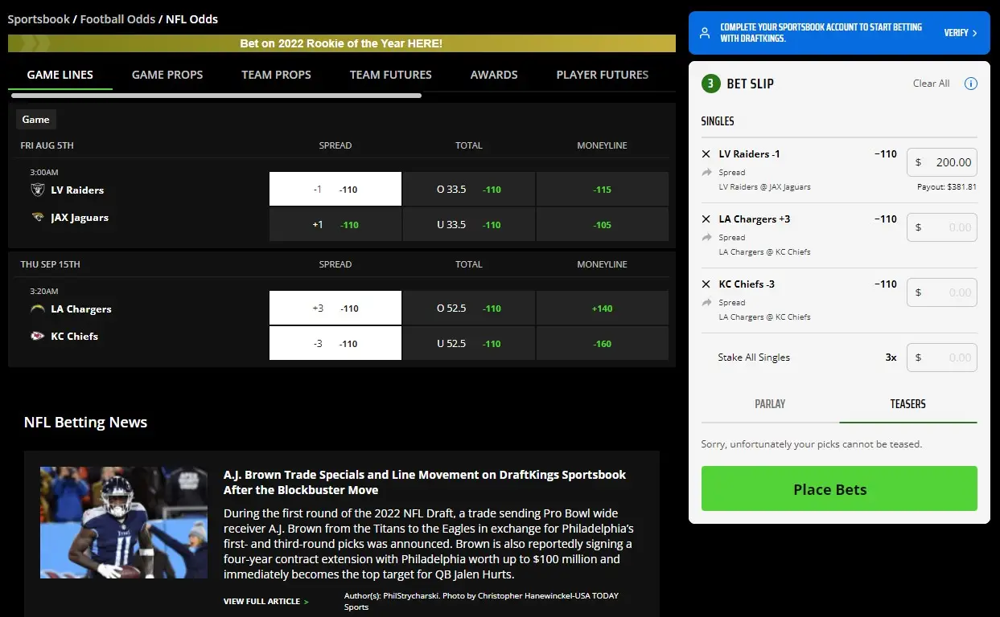Click the bet slip count badge
This screenshot has width=1000, height=617.
[710, 84]
